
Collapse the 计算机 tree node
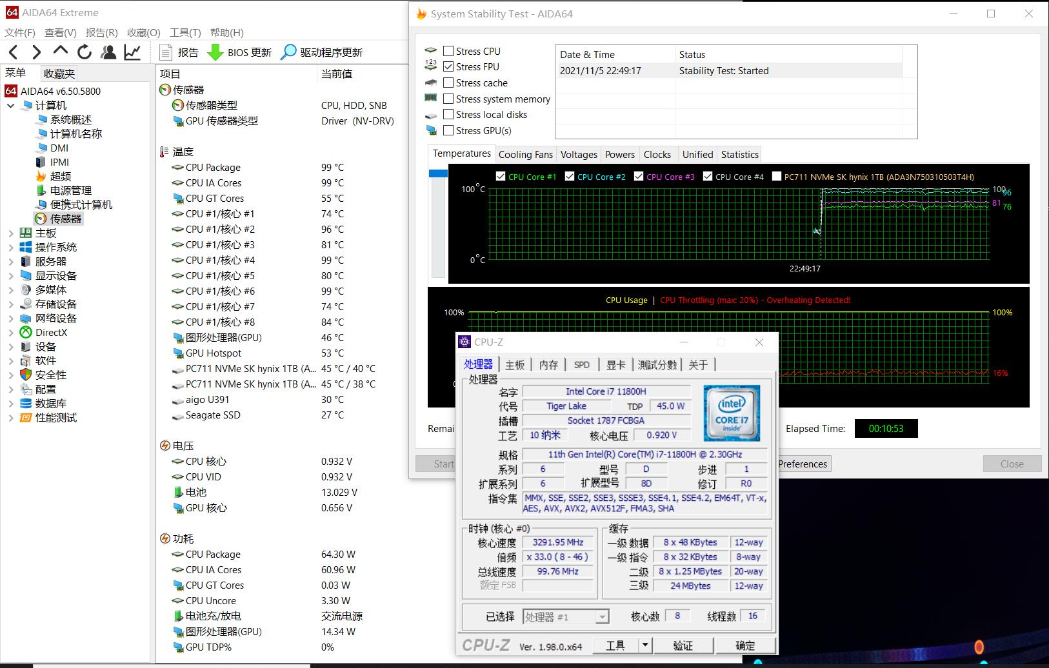[10, 105]
